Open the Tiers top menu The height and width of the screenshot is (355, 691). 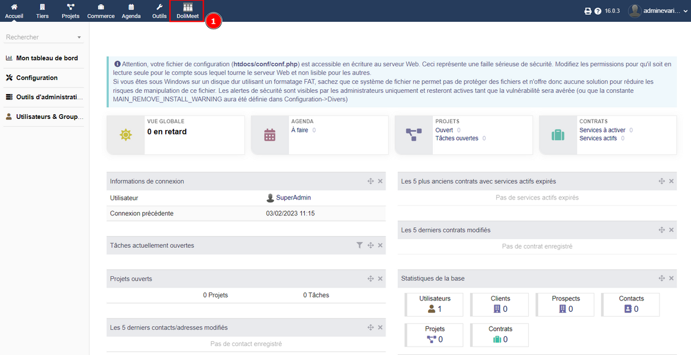pyautogui.click(x=42, y=11)
